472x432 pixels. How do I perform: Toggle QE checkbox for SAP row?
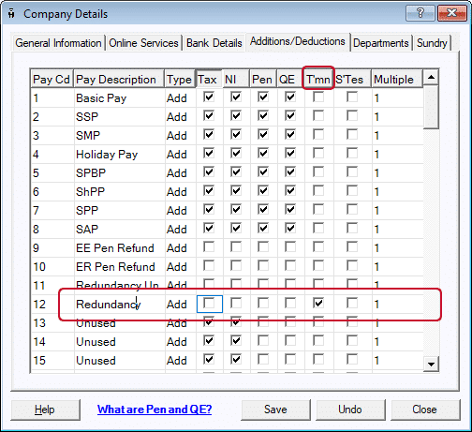[290, 229]
